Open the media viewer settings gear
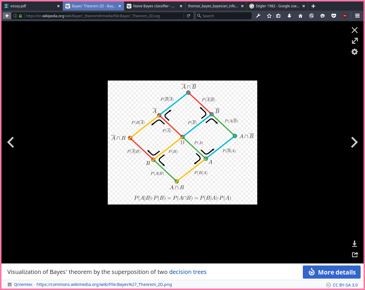This screenshot has width=365, height=290. (x=354, y=52)
